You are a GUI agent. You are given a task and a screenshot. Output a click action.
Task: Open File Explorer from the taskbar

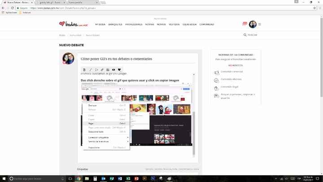[87, 179]
